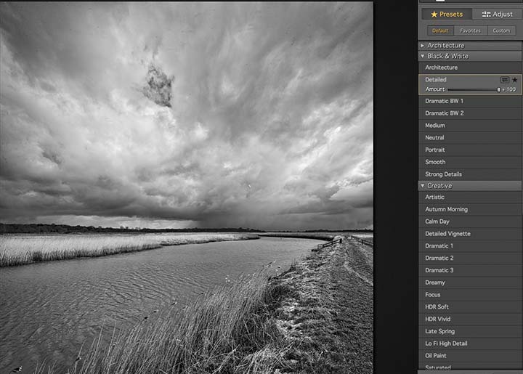Apply the Dramatic BW 1 preset
Viewport: 523px width, 374px height.
click(x=470, y=101)
